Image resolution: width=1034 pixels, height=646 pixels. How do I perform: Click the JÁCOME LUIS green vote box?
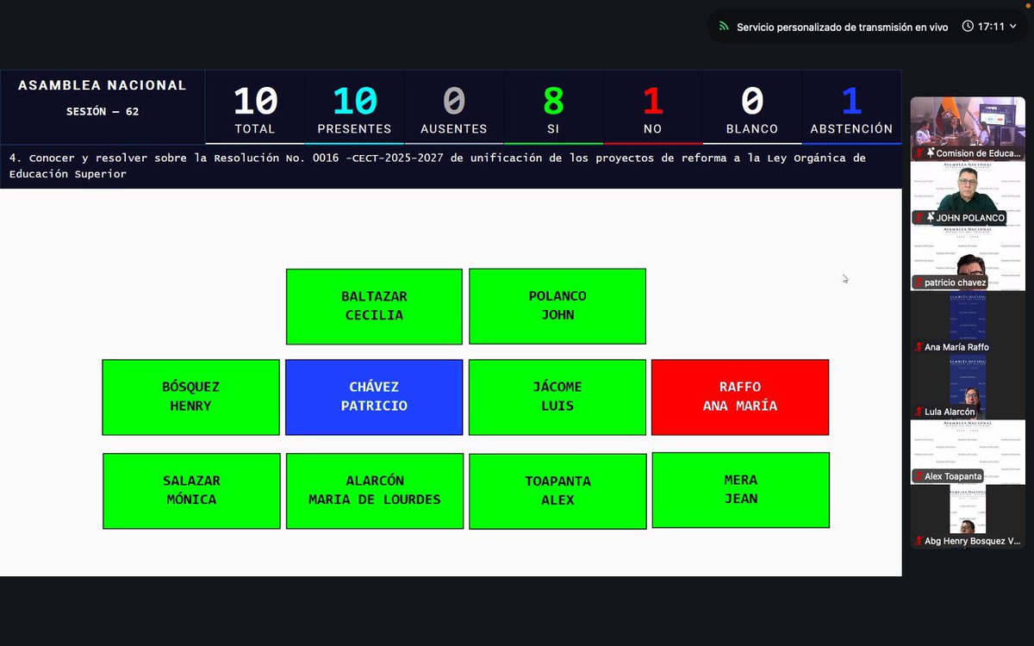click(557, 397)
